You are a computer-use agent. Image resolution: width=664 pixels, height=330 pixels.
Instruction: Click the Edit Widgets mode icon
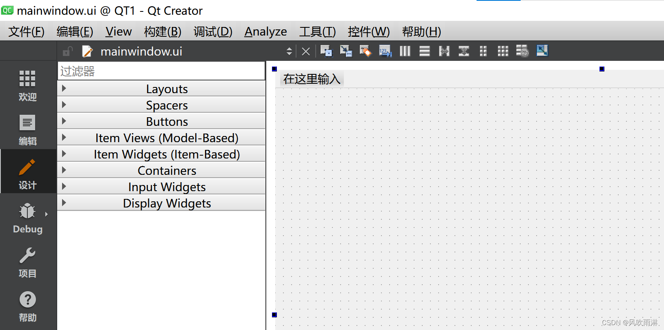pyautogui.click(x=326, y=51)
